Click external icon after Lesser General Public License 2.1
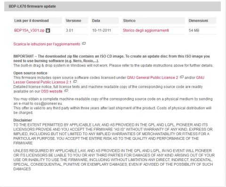 [75, 81]
